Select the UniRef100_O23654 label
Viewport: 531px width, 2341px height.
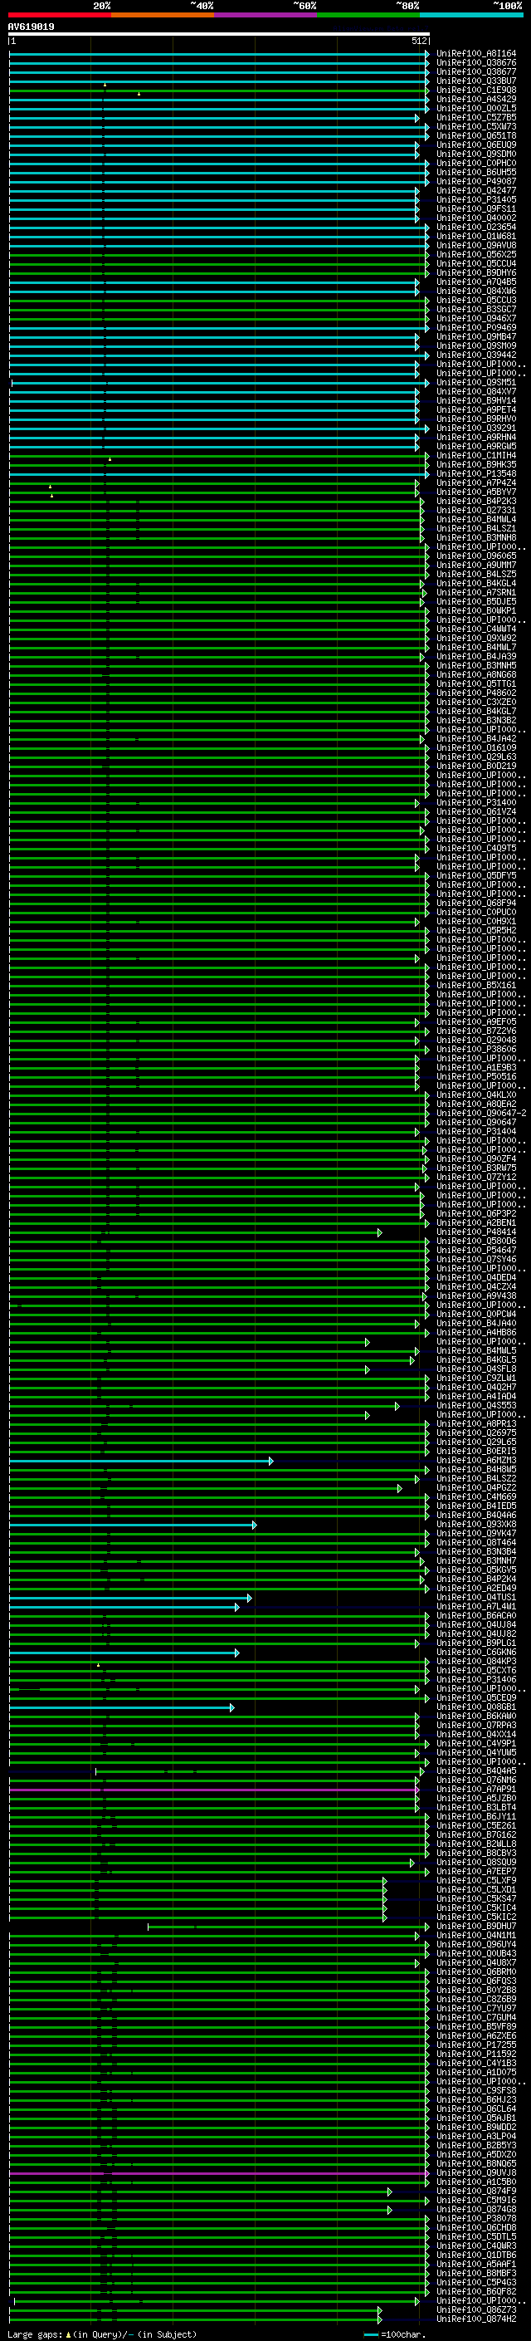tap(476, 228)
